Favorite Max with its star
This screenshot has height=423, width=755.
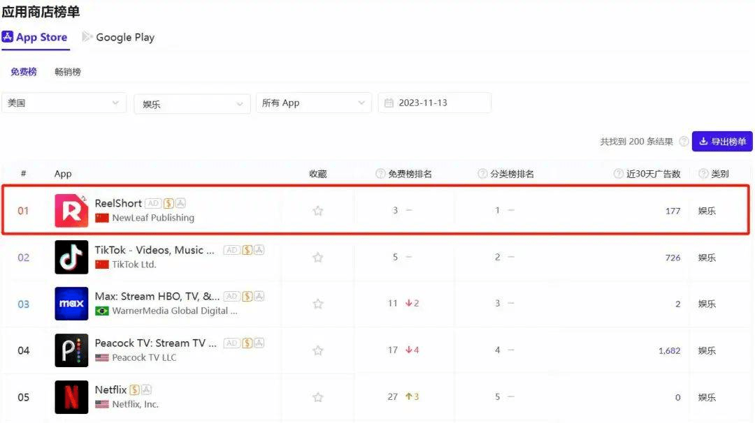click(x=318, y=304)
